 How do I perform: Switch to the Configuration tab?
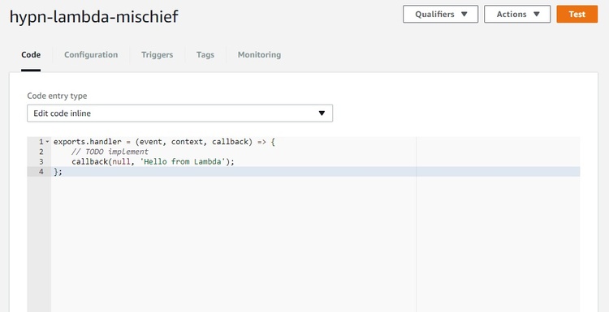tap(91, 54)
